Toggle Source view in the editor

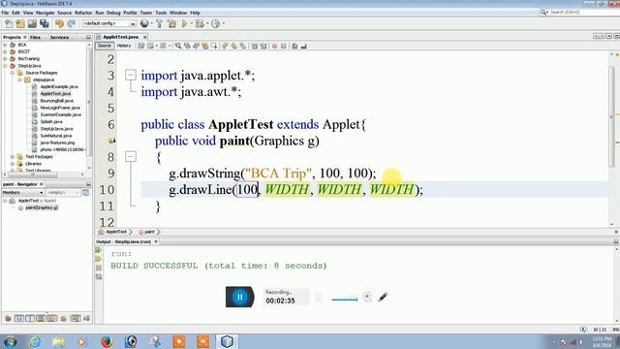pyautogui.click(x=105, y=46)
